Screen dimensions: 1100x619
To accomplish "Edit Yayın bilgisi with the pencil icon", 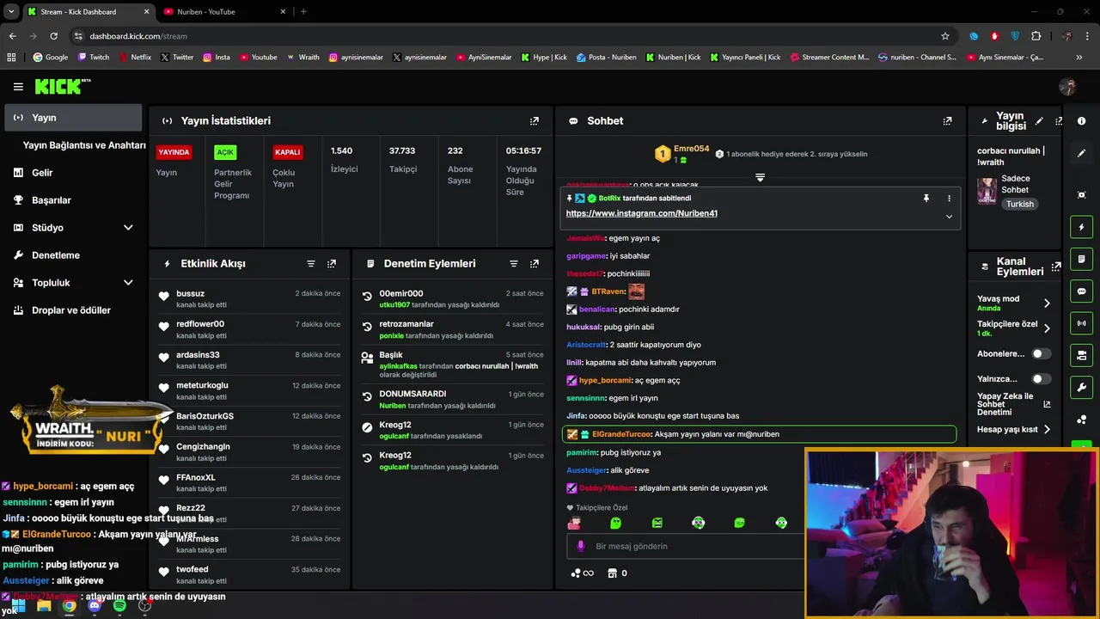I will pos(1039,121).
